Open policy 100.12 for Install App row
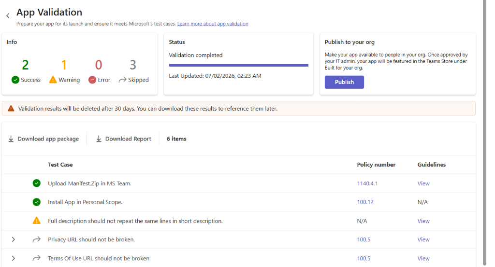 tap(365, 202)
